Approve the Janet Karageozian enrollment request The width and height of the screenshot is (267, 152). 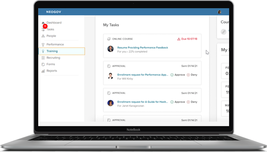point(178,102)
